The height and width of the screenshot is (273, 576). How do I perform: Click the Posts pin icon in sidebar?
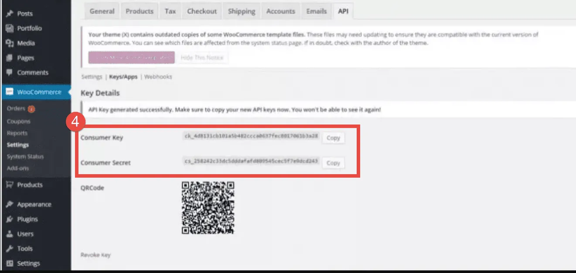pyautogui.click(x=9, y=13)
